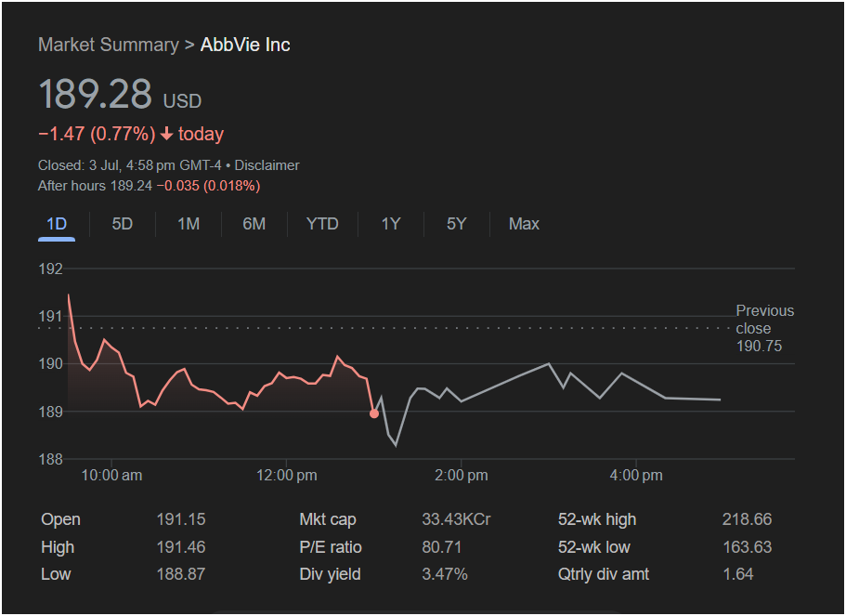Click the 189.28 current price
Image resolution: width=846 pixels, height=616 pixels.
(x=95, y=94)
